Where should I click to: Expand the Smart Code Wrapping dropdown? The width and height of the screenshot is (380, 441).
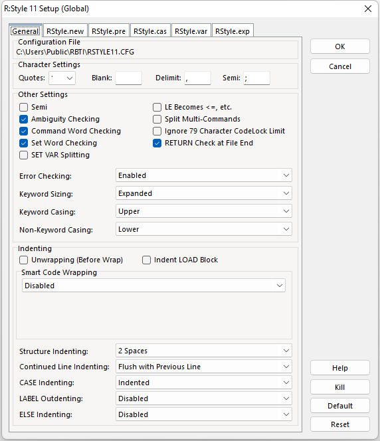153,286
